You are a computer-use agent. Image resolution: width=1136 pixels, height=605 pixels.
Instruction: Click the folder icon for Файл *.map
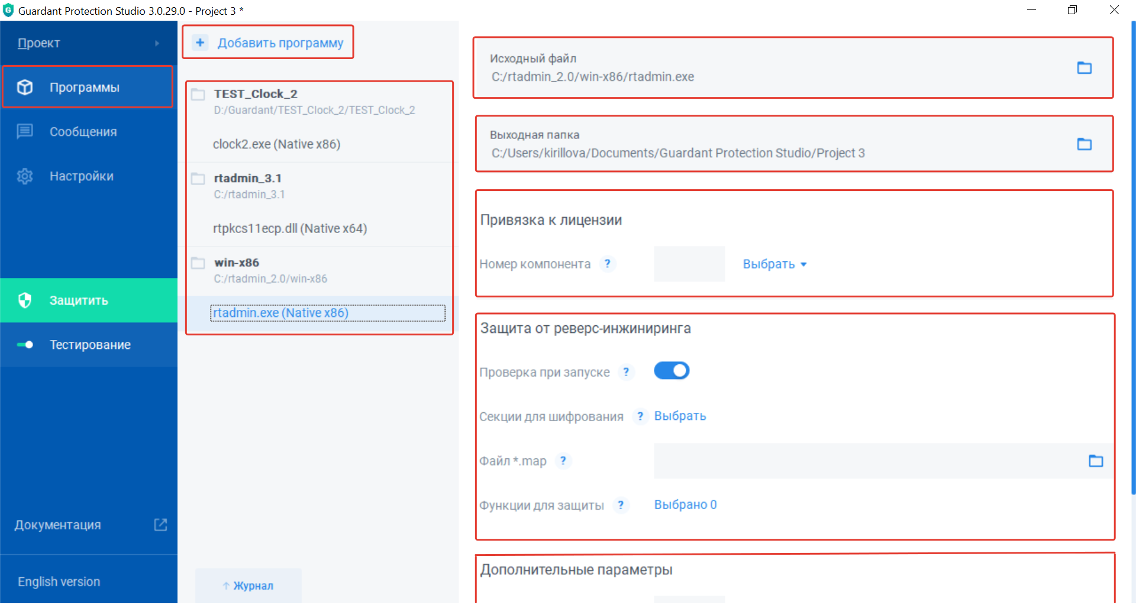click(x=1096, y=461)
